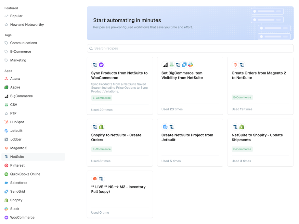Open the Sync Products from NetSuite to WooCommerce recipe
Screen dimensions: 299x224
click(x=120, y=75)
